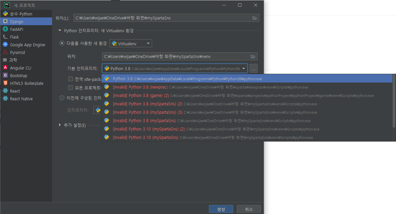Browse folder for project location 위치(L)

255,18
